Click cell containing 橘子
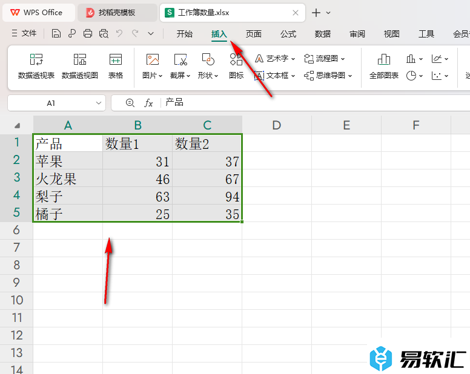 tap(68, 214)
